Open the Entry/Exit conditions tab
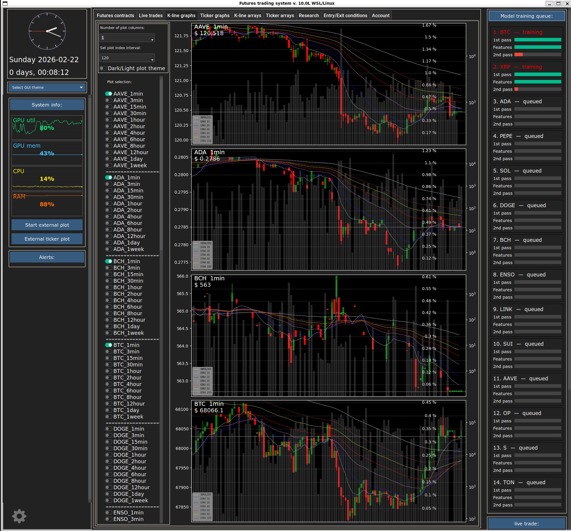Viewport: 571px width, 531px height. point(345,16)
